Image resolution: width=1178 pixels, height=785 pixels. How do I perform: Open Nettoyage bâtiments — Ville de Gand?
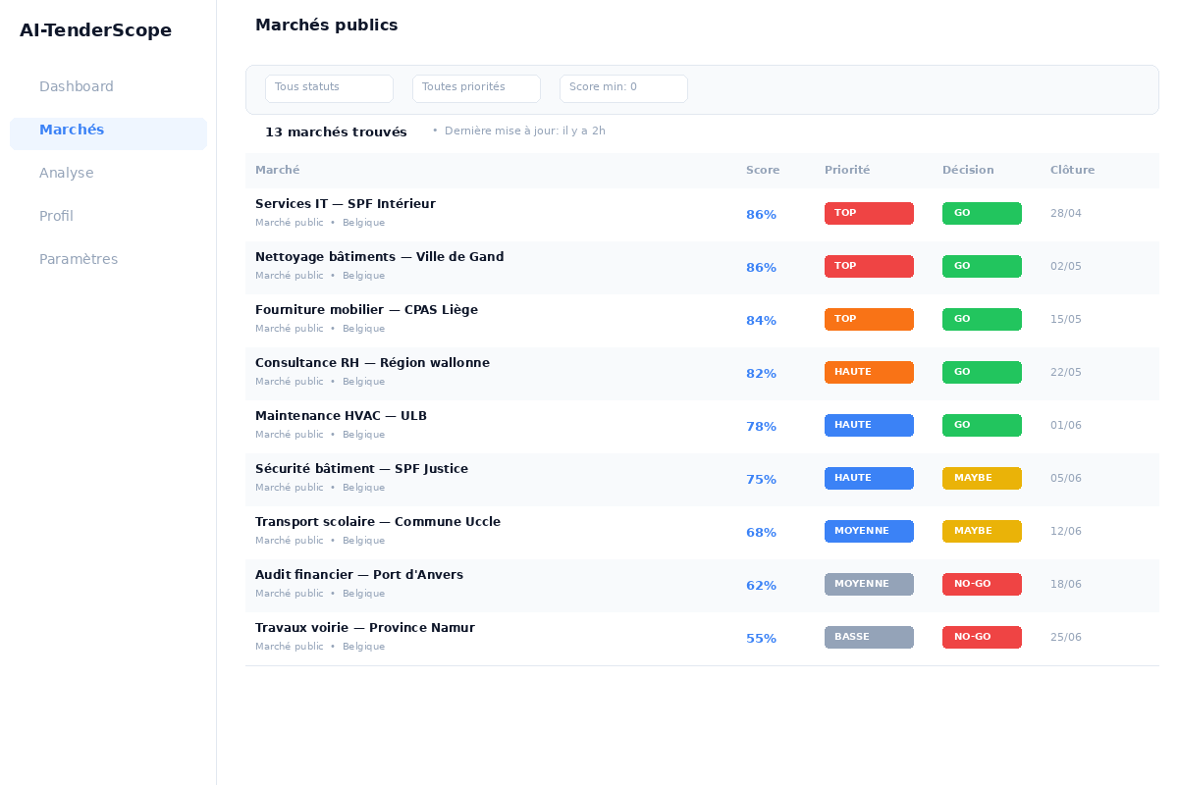[x=379, y=257]
